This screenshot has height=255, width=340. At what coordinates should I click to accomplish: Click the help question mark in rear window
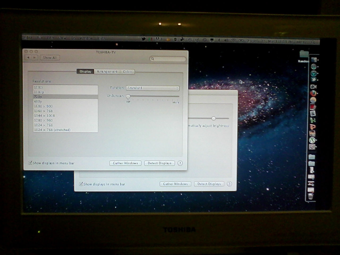coord(229,184)
